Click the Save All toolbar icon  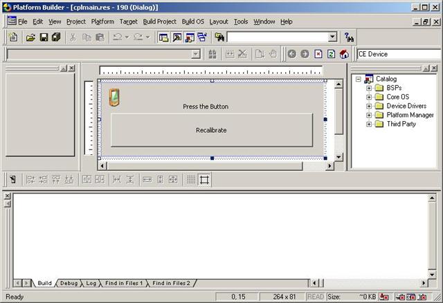[x=56, y=37]
